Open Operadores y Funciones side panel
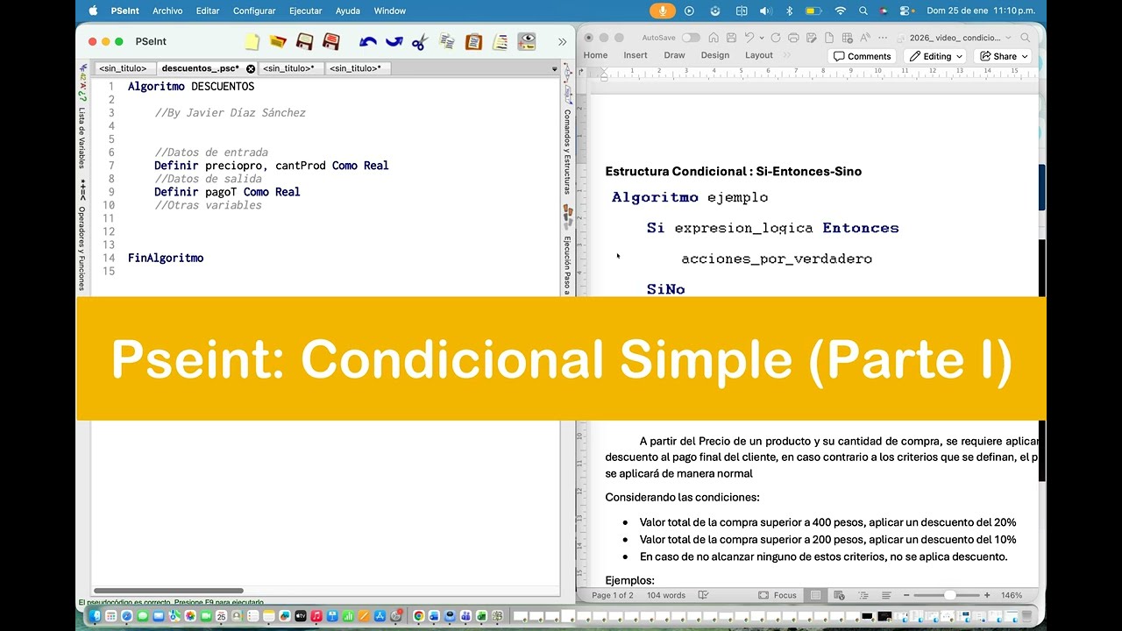The image size is (1122, 631). point(82,249)
